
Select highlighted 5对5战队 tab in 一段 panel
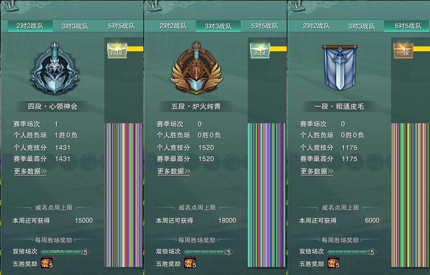coord(407,26)
